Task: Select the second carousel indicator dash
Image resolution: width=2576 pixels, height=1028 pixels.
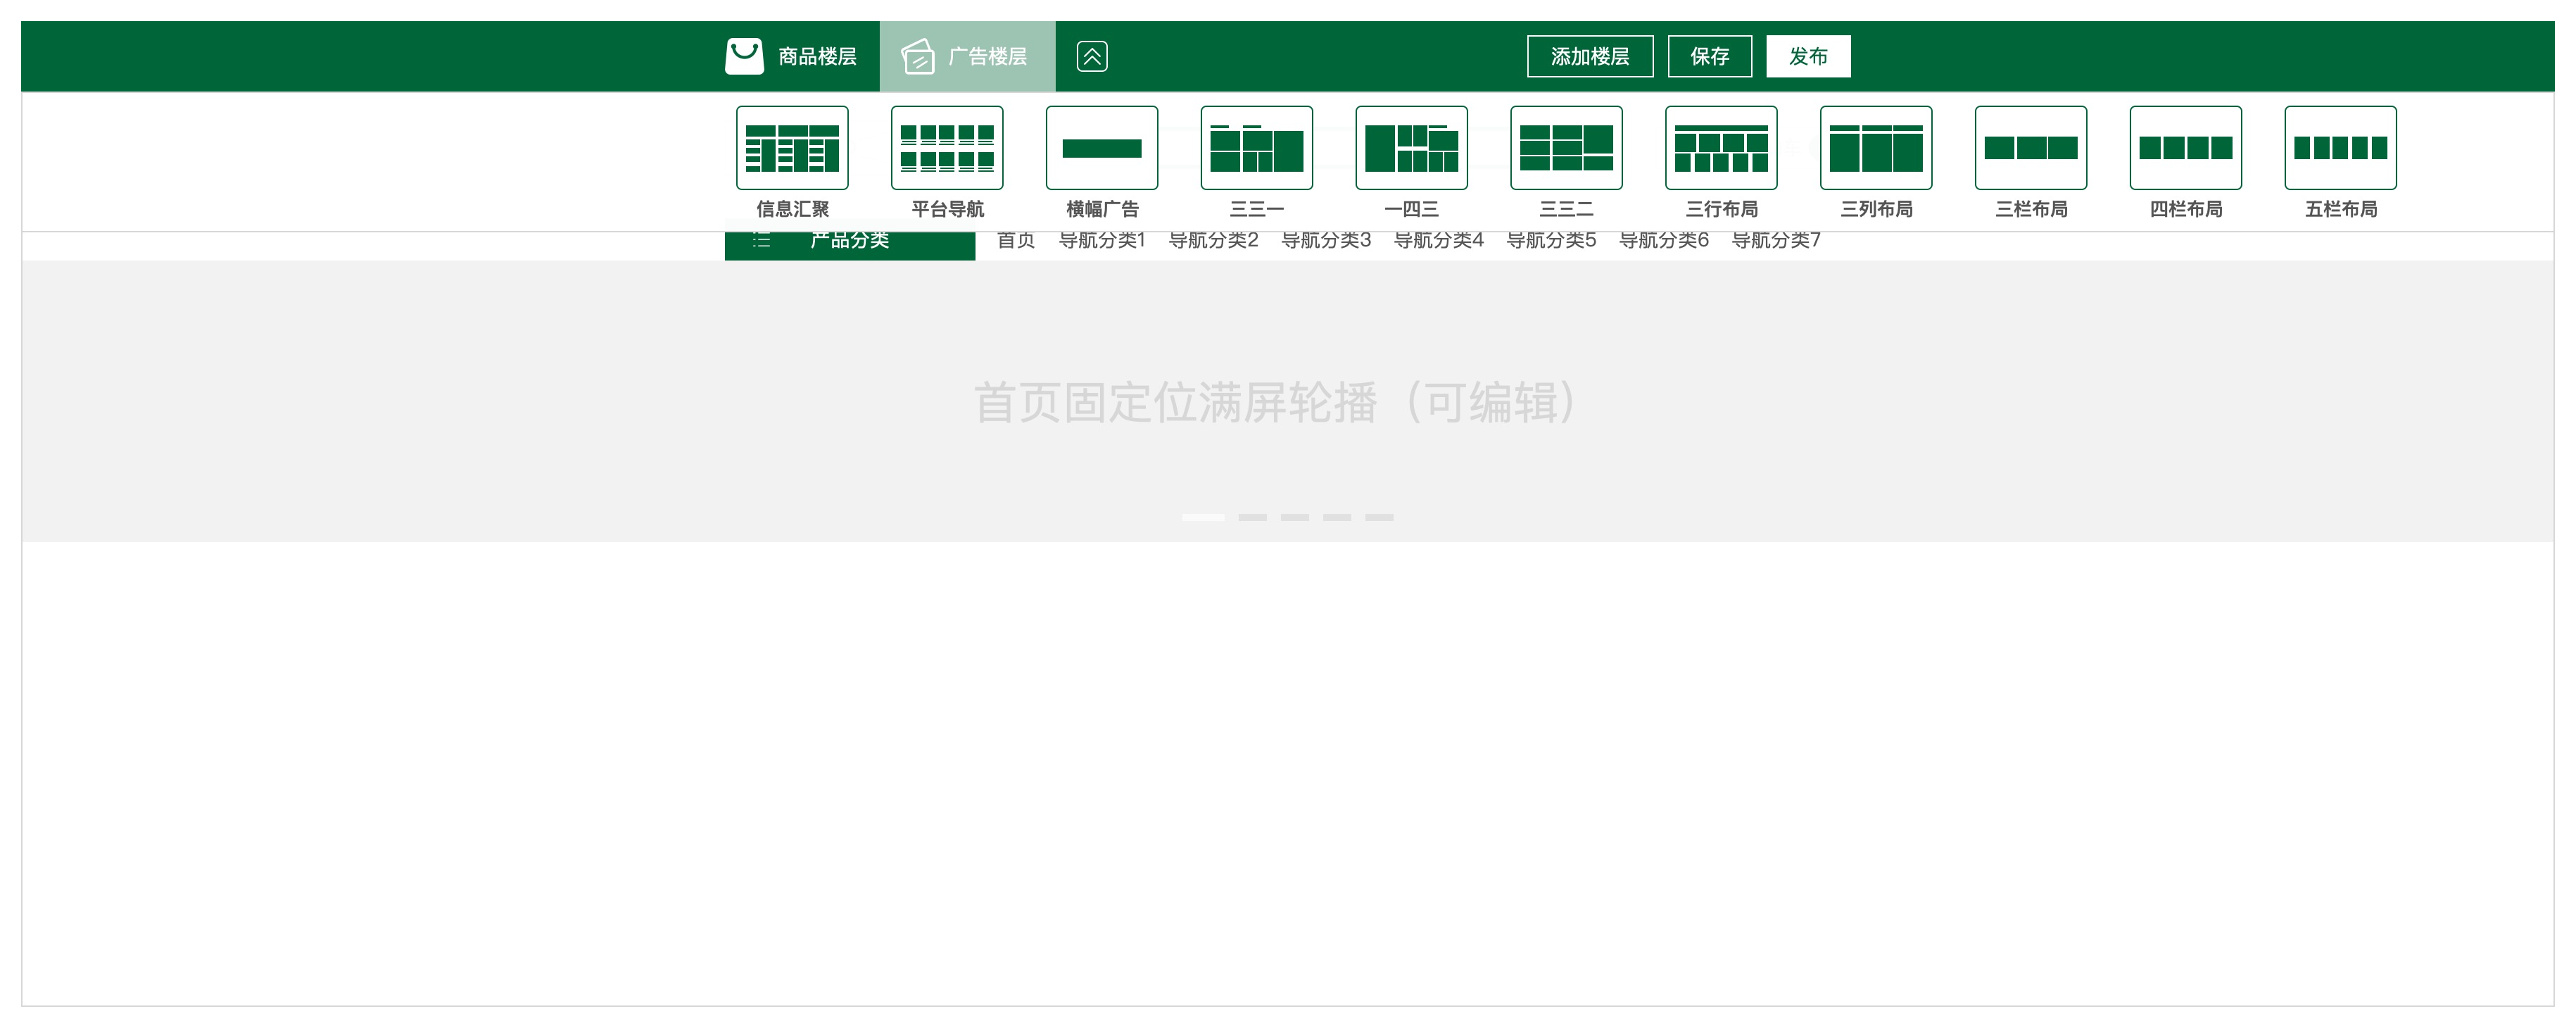Action: (x=1253, y=517)
